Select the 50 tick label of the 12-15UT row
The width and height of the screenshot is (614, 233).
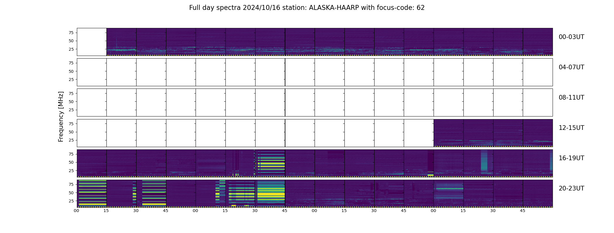coord(71,132)
